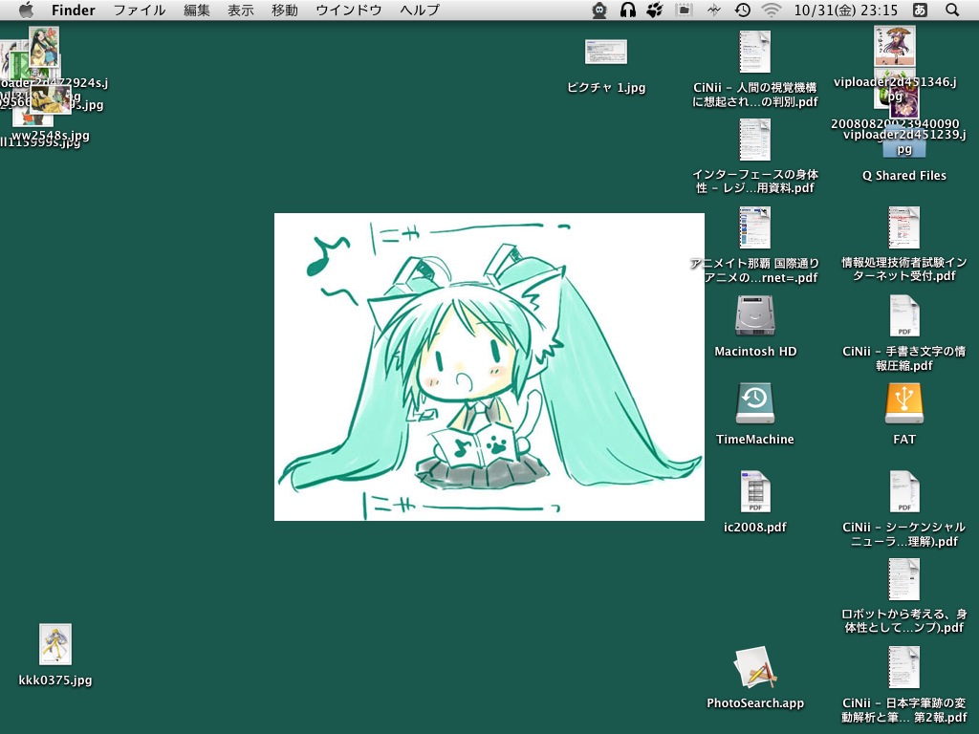Click the date and time display
979x734 pixels.
[x=845, y=10]
